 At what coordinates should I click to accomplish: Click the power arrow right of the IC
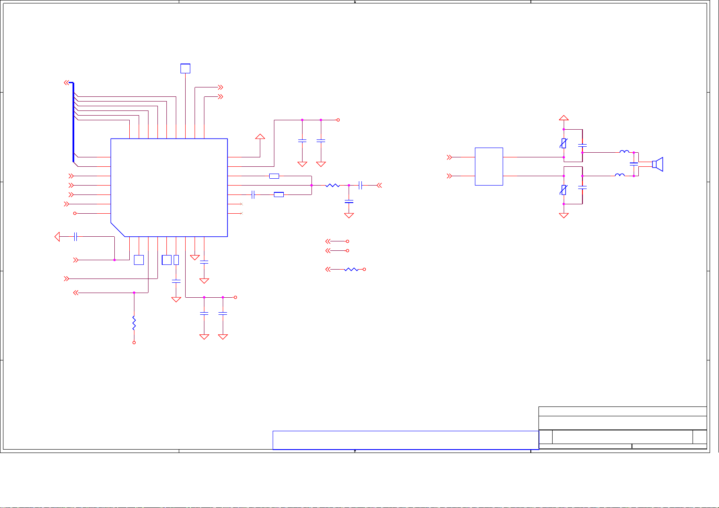[x=260, y=136]
